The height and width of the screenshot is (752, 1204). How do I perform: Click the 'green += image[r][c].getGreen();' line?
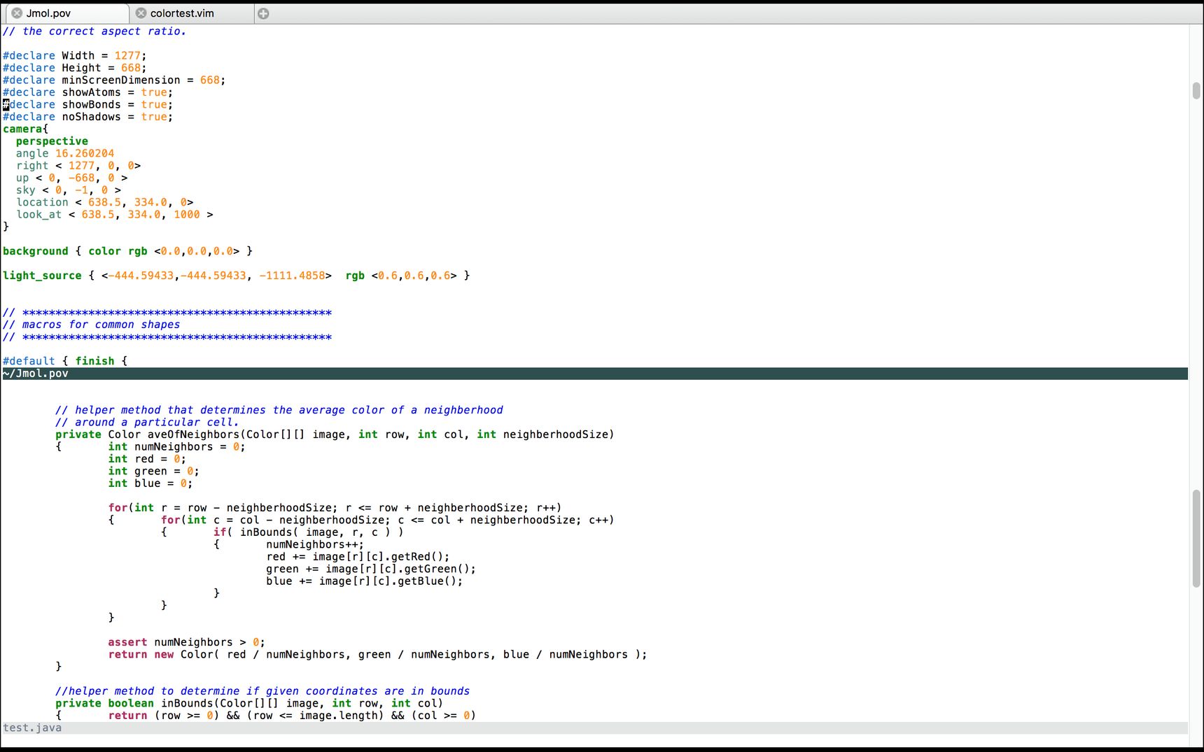click(371, 569)
